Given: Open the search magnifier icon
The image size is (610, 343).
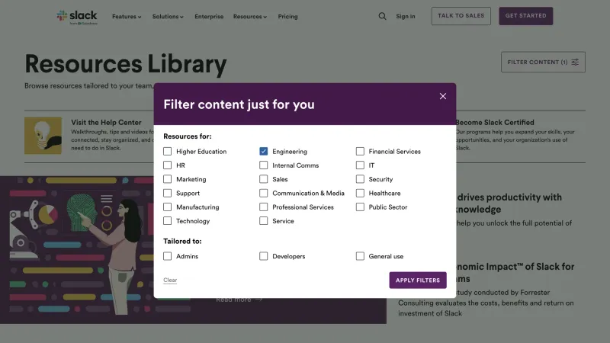Looking at the screenshot, I should 383,16.
